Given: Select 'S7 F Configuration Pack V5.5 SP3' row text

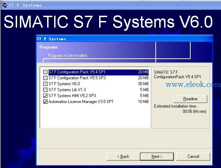Looking at the screenshot, I should (x=77, y=78).
